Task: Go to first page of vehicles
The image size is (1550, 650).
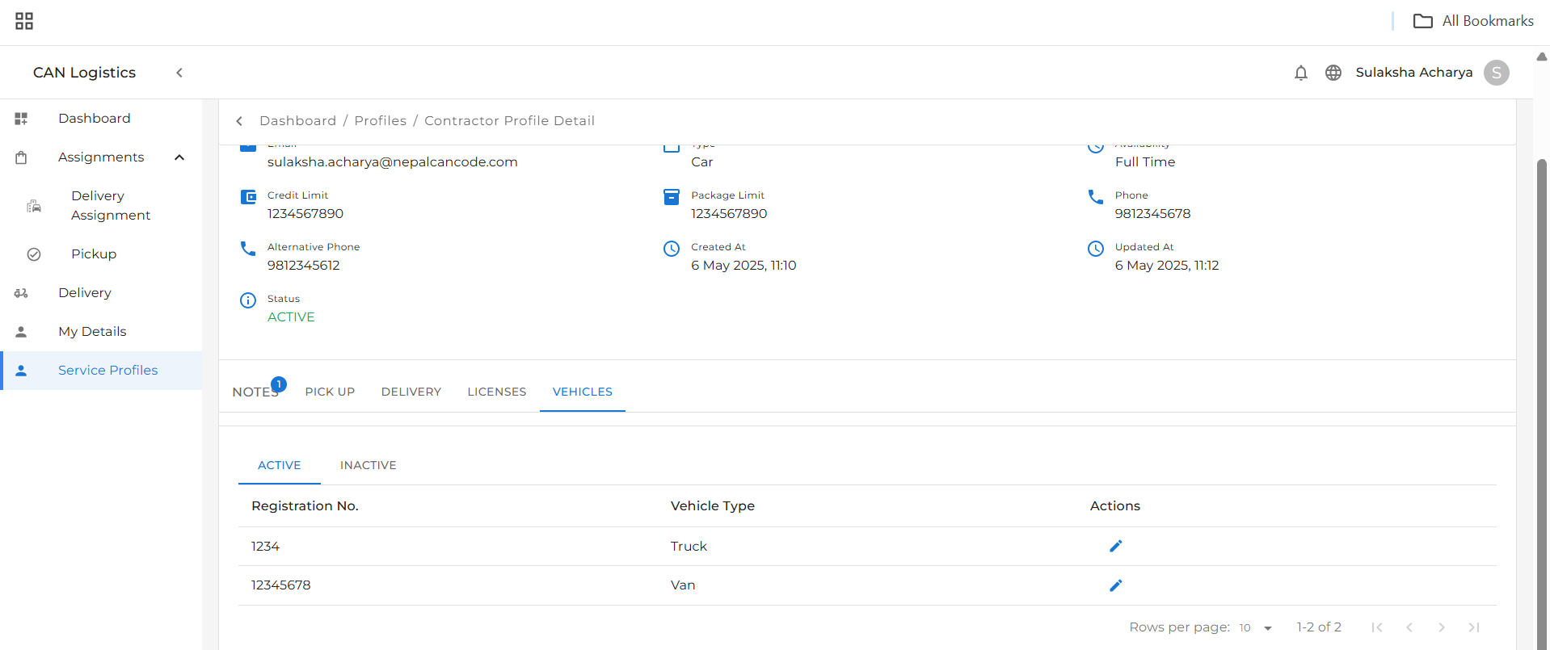Action: (1377, 627)
